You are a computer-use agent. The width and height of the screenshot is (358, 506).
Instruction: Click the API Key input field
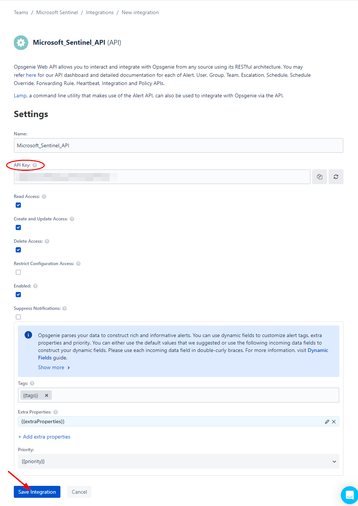click(x=162, y=177)
